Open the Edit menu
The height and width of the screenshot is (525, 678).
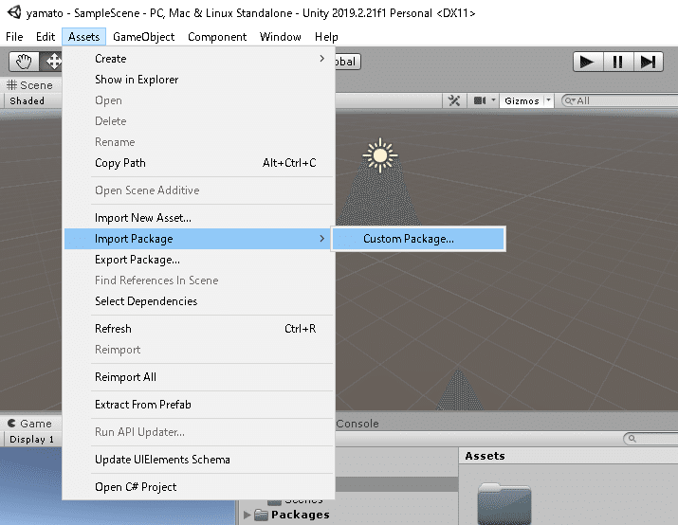point(46,37)
